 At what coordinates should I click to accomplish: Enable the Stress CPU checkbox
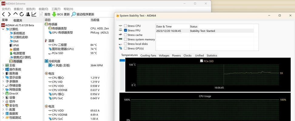point(126,26)
